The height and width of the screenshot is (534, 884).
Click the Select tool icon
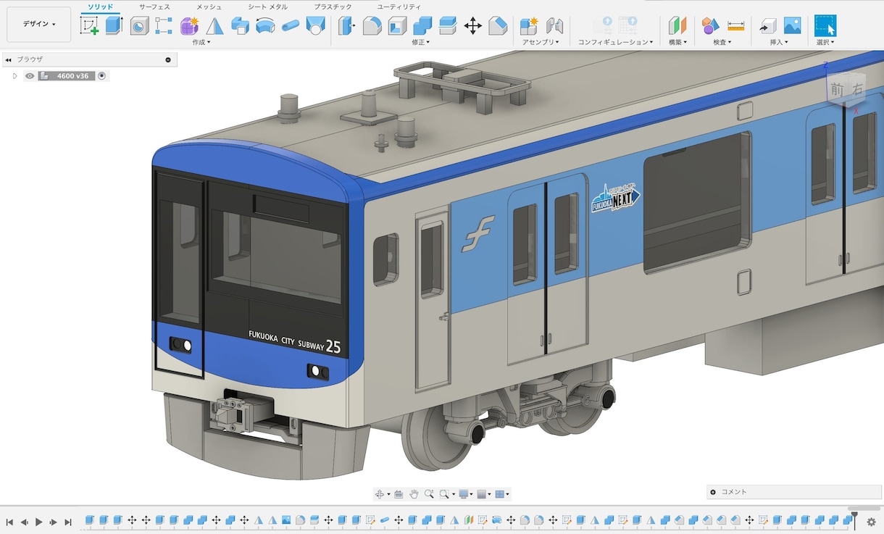(825, 25)
